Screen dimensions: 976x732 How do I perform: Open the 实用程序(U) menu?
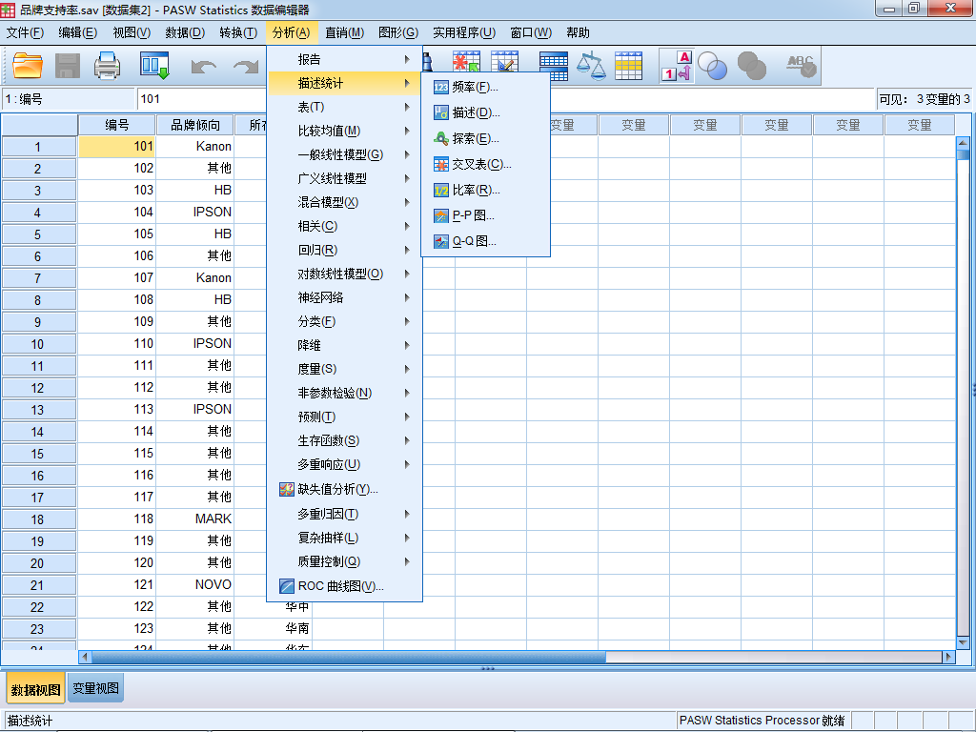pyautogui.click(x=464, y=32)
